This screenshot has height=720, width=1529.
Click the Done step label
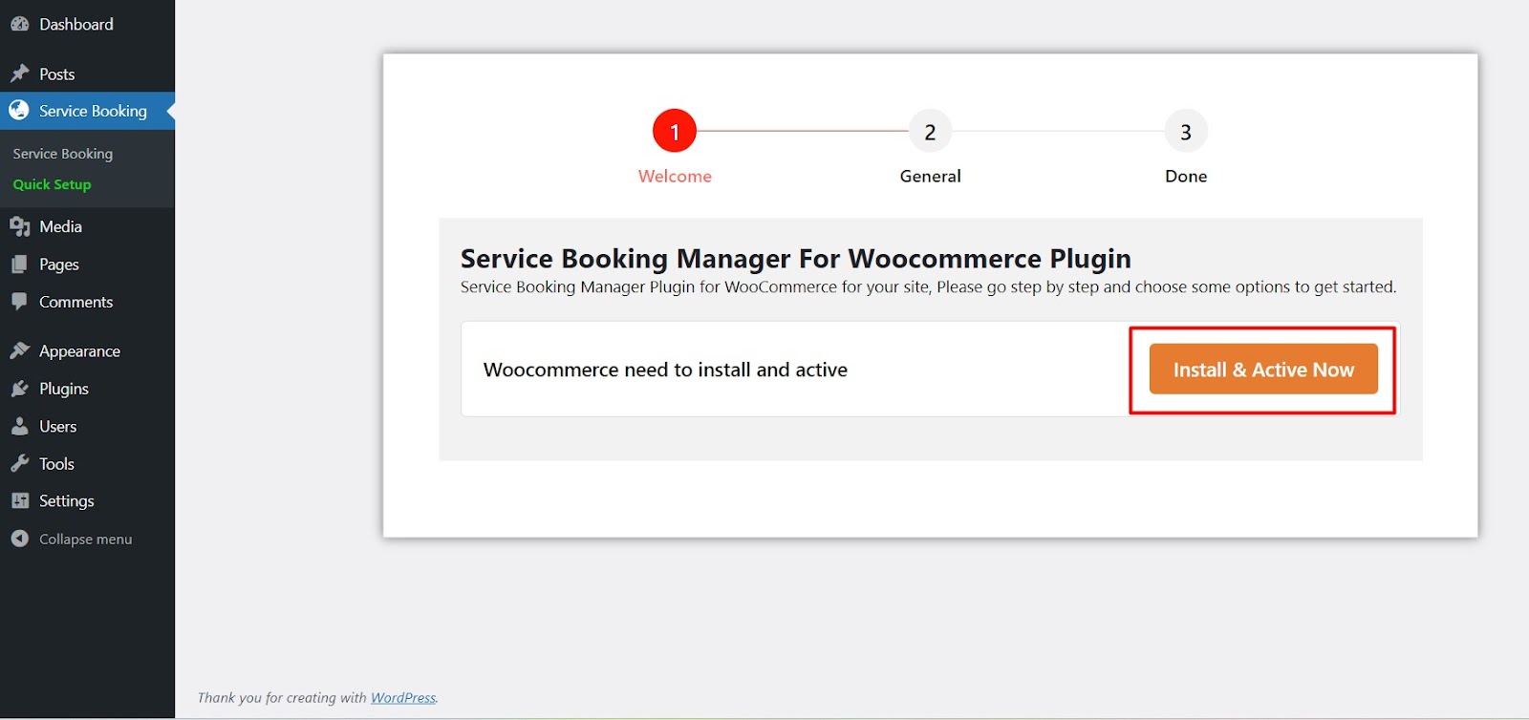click(x=1186, y=176)
